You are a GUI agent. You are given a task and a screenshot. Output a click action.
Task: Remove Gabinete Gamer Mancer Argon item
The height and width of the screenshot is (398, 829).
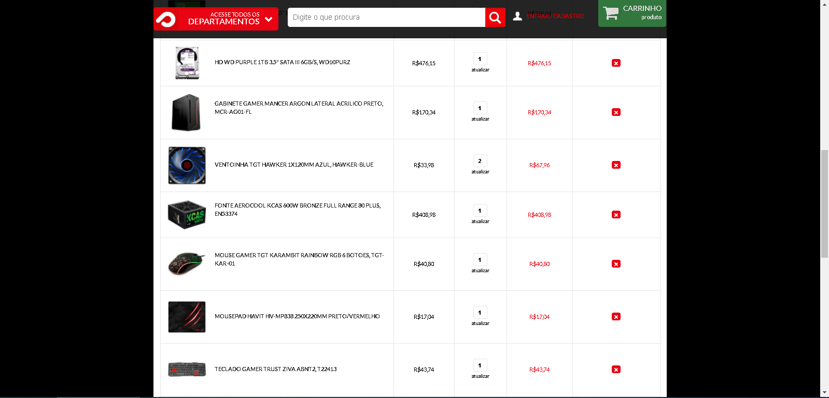coord(616,112)
